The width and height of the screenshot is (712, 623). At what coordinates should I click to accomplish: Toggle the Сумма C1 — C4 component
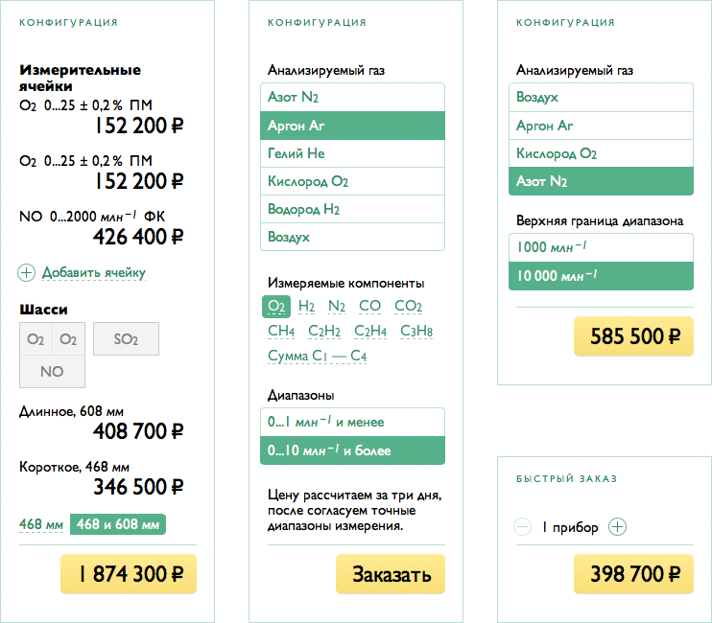point(318,357)
